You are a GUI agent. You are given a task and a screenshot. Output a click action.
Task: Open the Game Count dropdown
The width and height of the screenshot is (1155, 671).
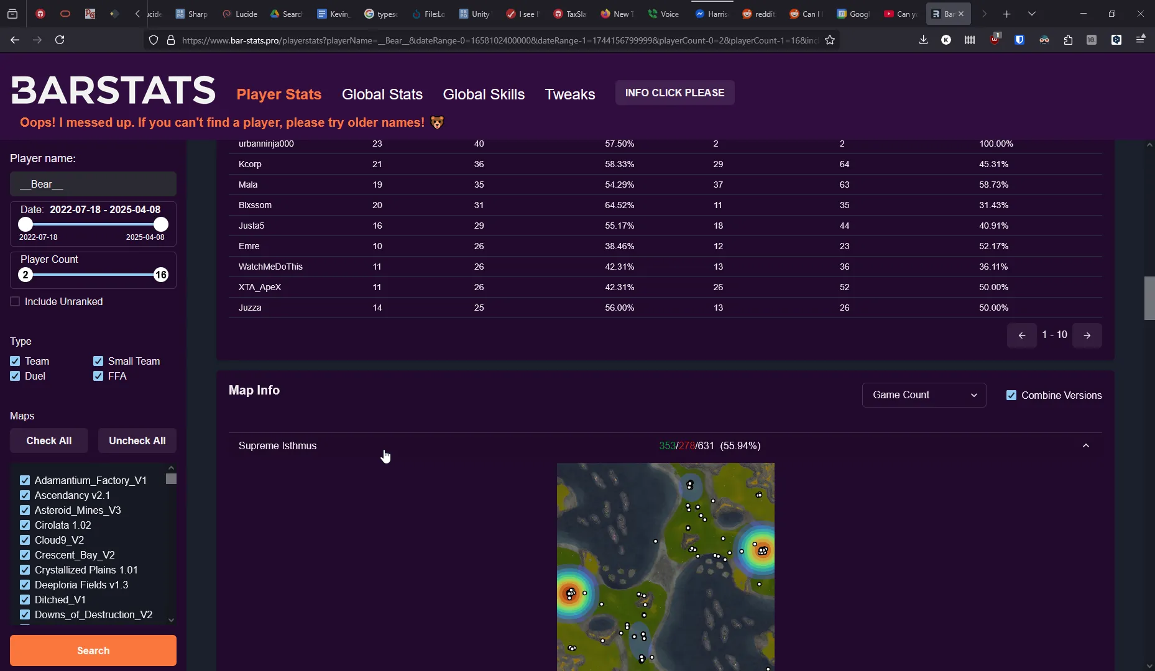[924, 395]
